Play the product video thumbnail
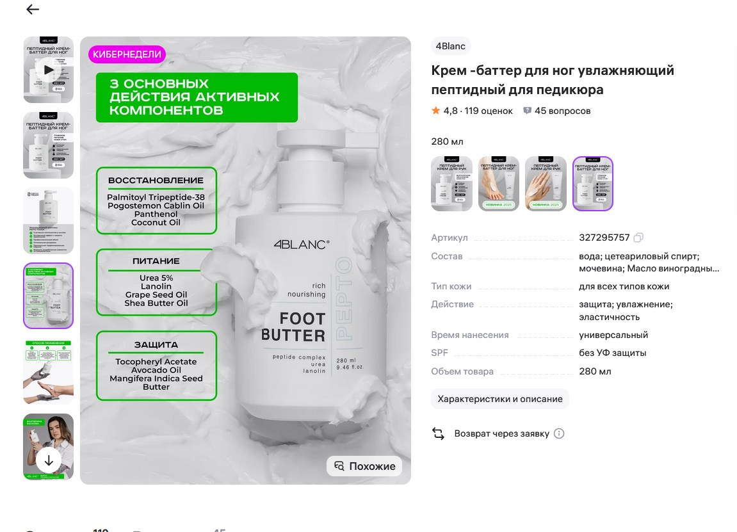737x532 pixels. coord(49,70)
